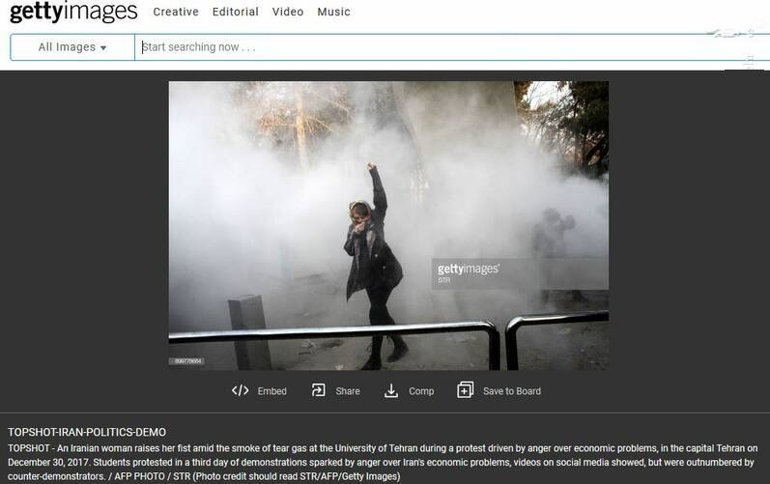
Task: Expand the All Images dropdown arrow
Action: pyautogui.click(x=103, y=47)
